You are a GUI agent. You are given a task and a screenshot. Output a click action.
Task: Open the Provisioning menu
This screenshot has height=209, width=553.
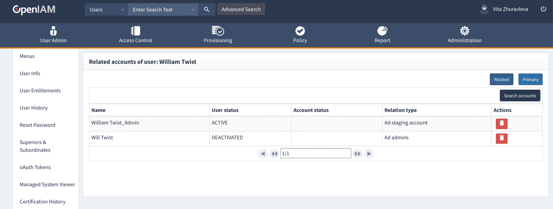pos(218,34)
